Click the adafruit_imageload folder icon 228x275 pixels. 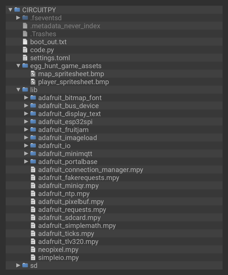33,138
